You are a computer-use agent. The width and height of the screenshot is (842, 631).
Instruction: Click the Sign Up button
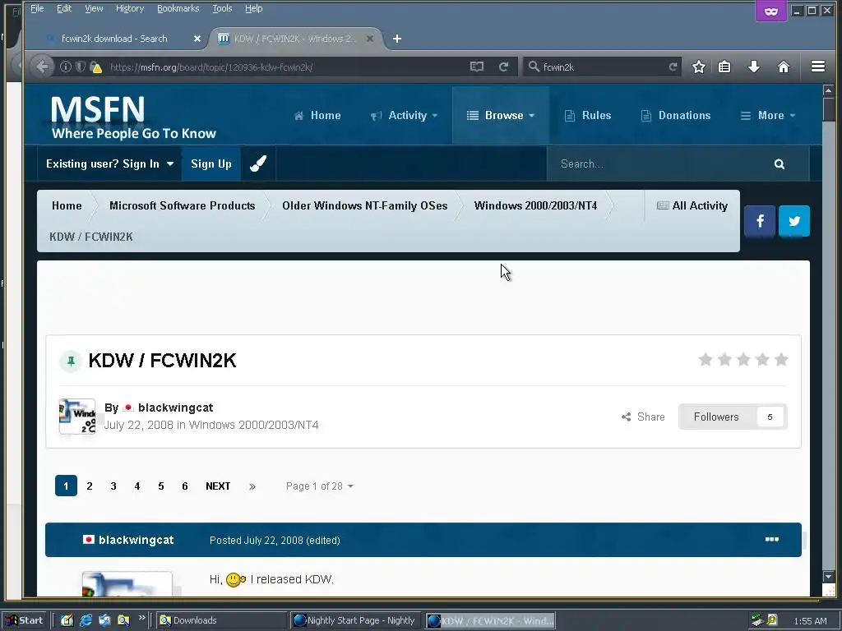(211, 164)
